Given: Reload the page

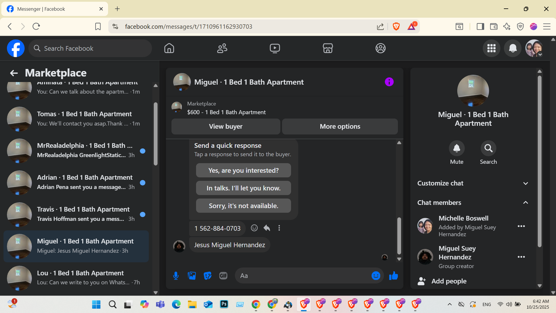Looking at the screenshot, I should [x=36, y=27].
